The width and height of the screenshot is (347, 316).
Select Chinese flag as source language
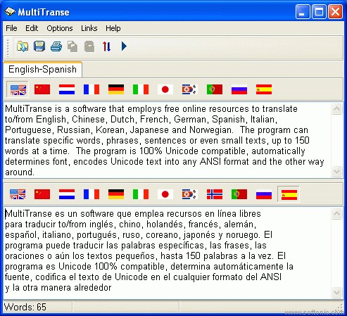[x=42, y=89]
